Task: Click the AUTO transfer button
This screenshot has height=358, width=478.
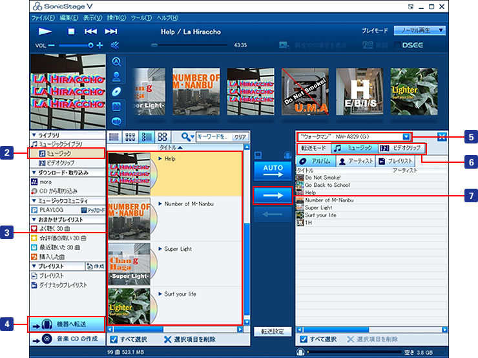Action: (x=273, y=171)
